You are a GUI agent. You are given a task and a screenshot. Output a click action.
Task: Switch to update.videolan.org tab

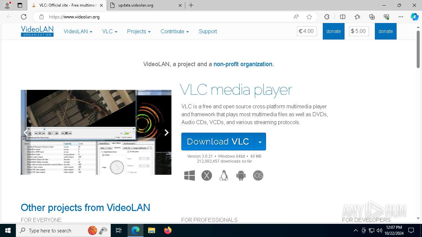click(x=147, y=5)
